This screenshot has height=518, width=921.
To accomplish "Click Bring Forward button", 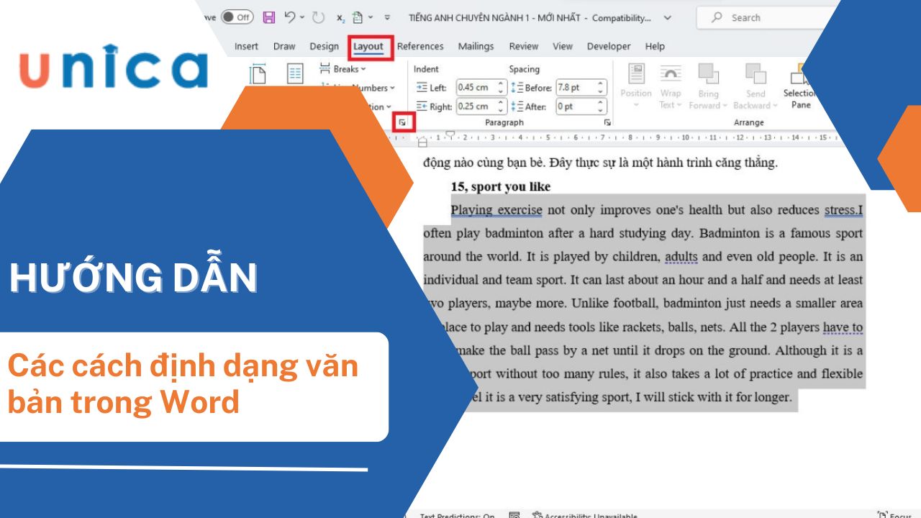I will coord(708,86).
